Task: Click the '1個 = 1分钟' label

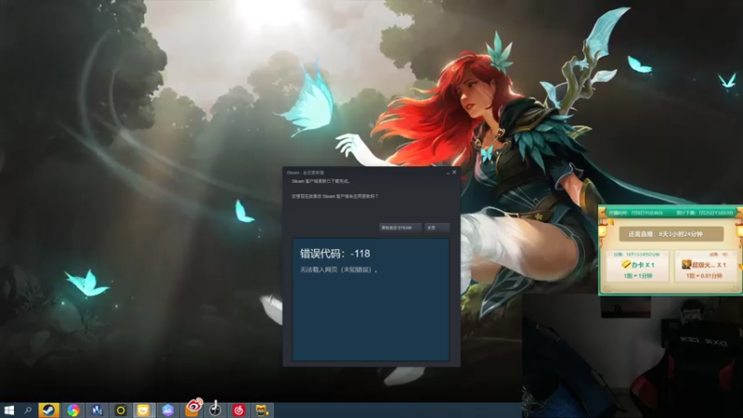Action: click(638, 276)
